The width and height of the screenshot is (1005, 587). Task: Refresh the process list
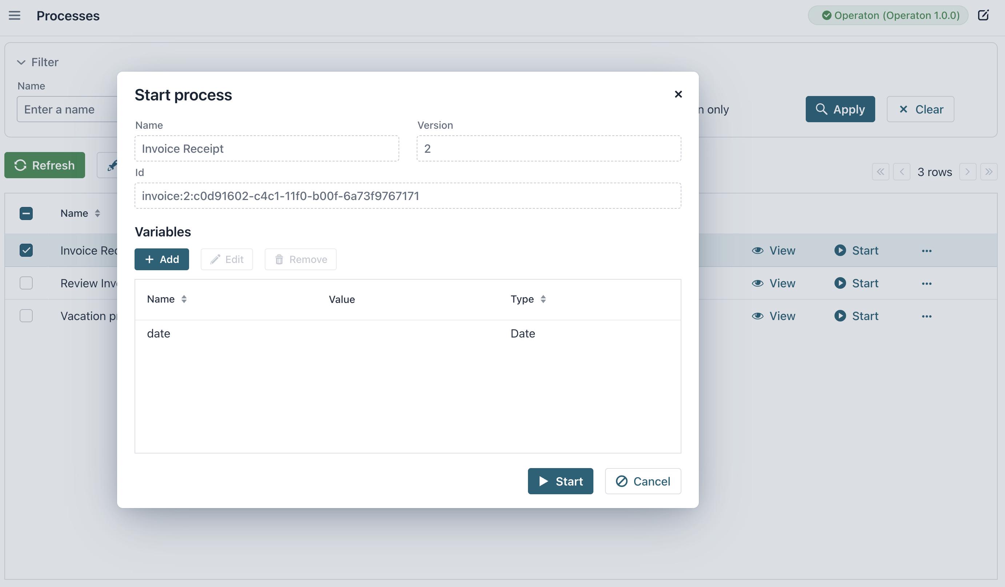[44, 165]
